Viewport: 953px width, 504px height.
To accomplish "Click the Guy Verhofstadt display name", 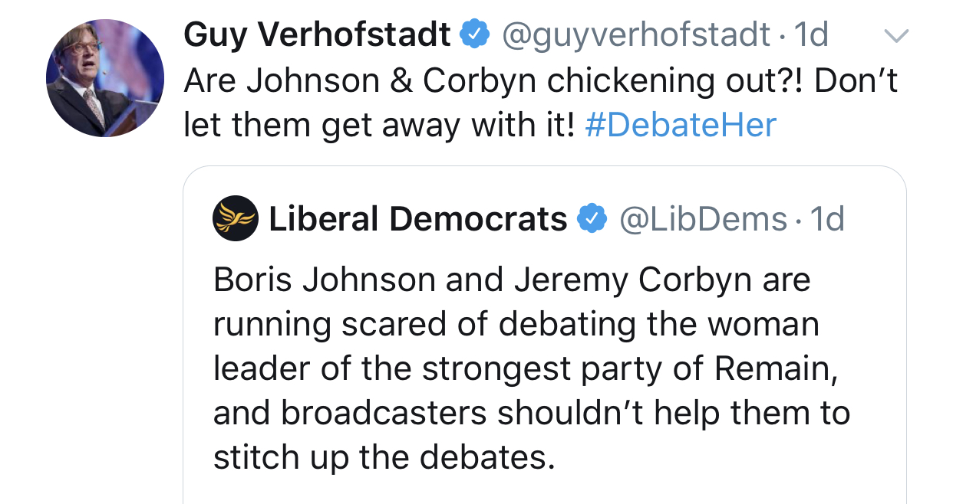I will [317, 34].
